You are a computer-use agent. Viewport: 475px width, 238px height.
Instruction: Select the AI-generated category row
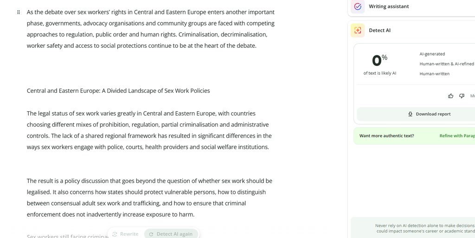[x=432, y=54]
